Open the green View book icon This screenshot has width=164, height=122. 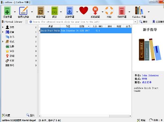click(x=54, y=11)
